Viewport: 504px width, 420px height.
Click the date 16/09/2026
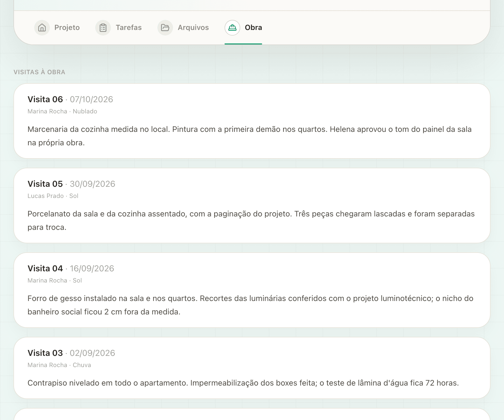pos(92,269)
